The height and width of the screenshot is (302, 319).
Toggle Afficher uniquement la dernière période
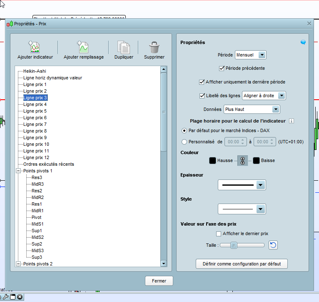click(202, 82)
